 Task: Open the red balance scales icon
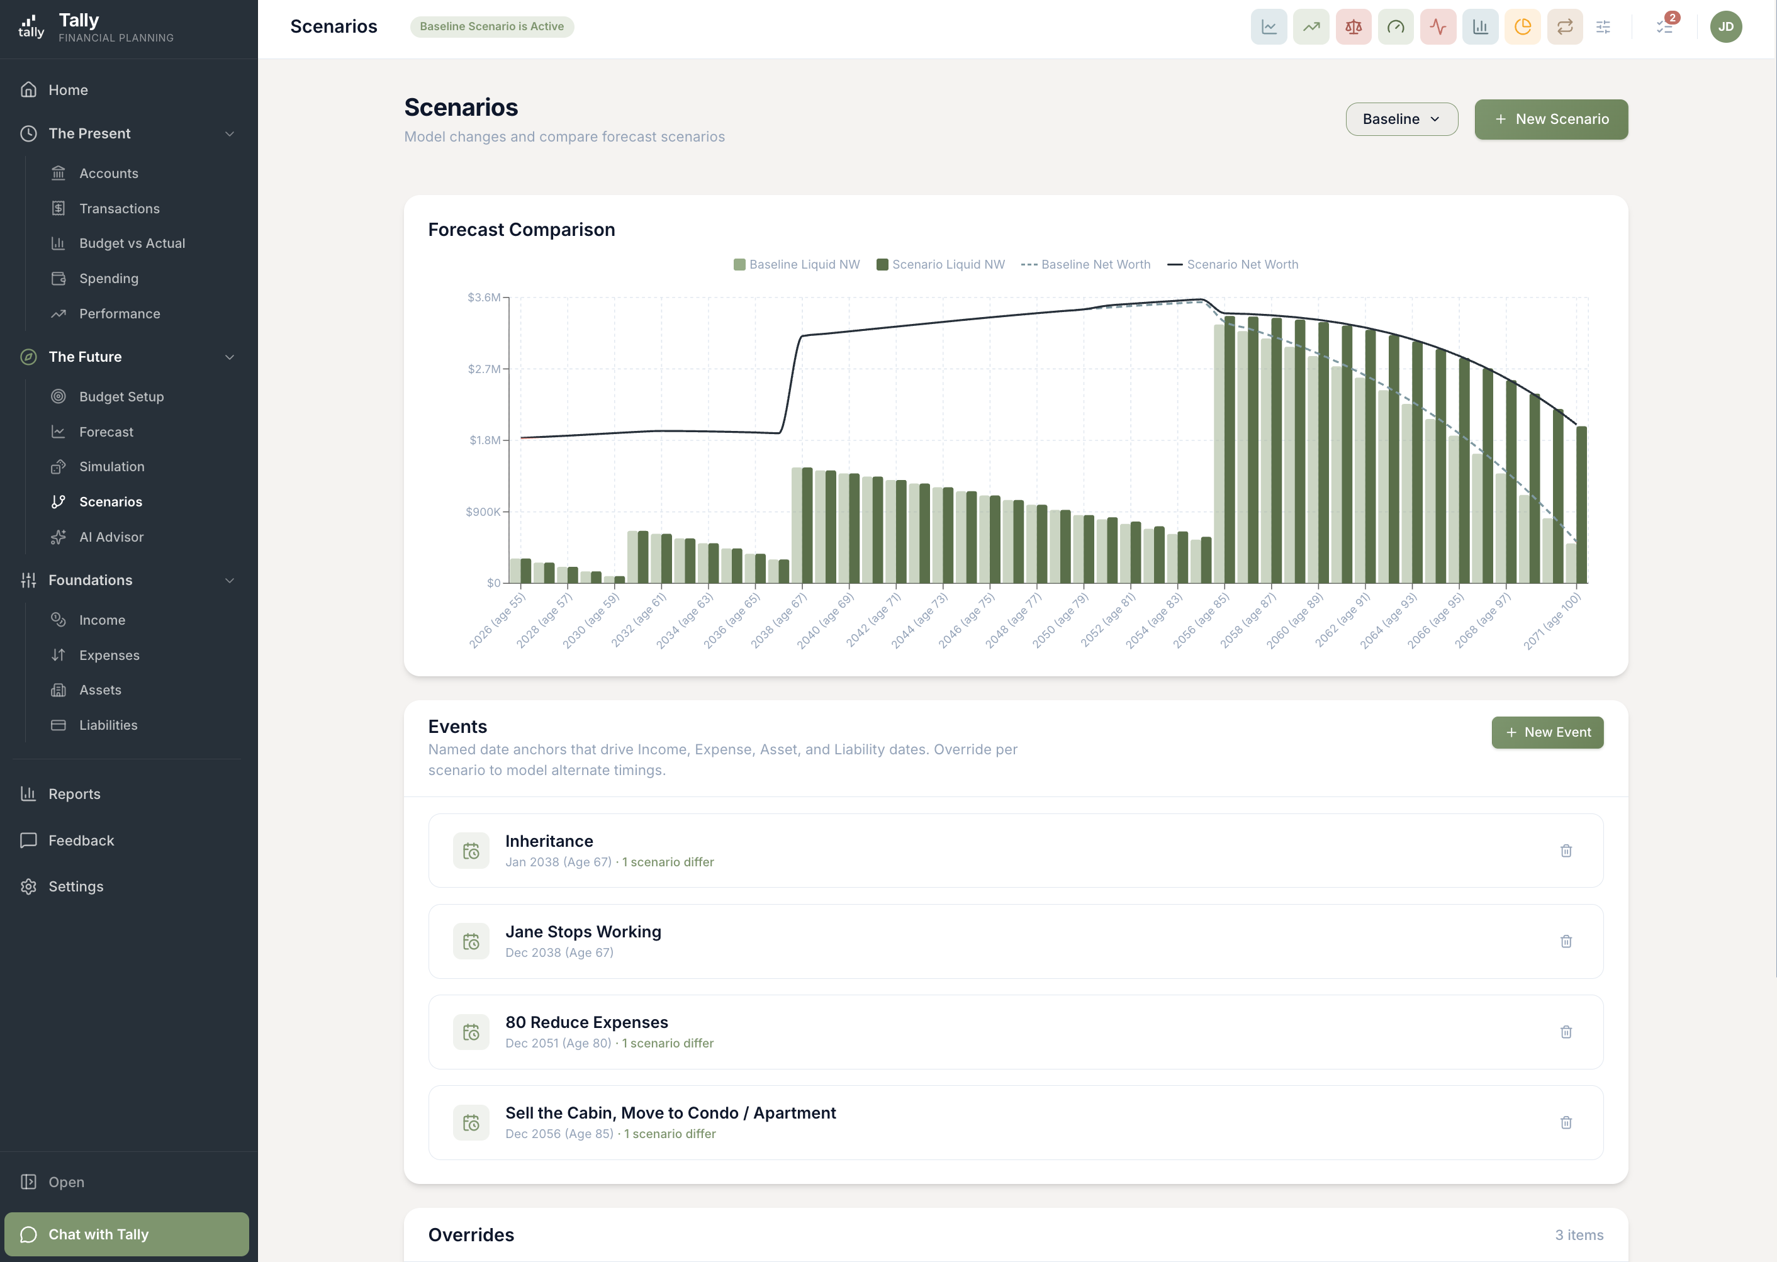point(1354,26)
